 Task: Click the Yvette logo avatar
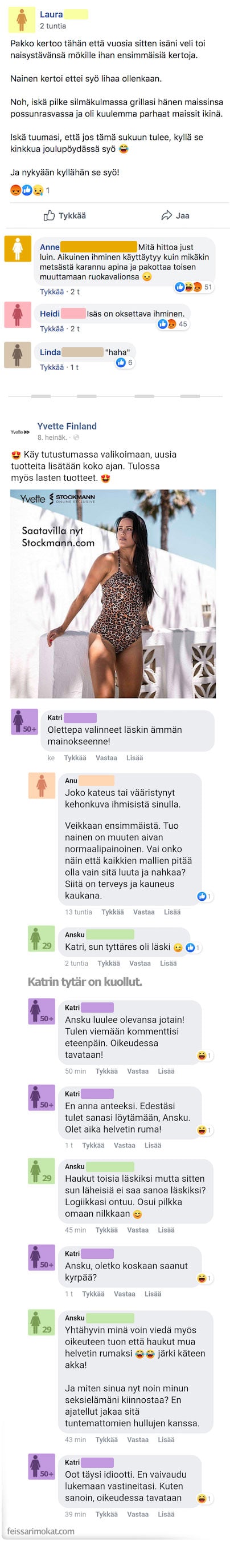[x=20, y=431]
